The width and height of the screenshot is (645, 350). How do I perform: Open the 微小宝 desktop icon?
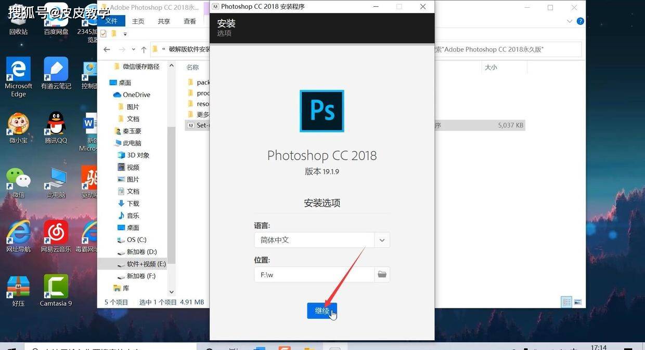(18, 128)
